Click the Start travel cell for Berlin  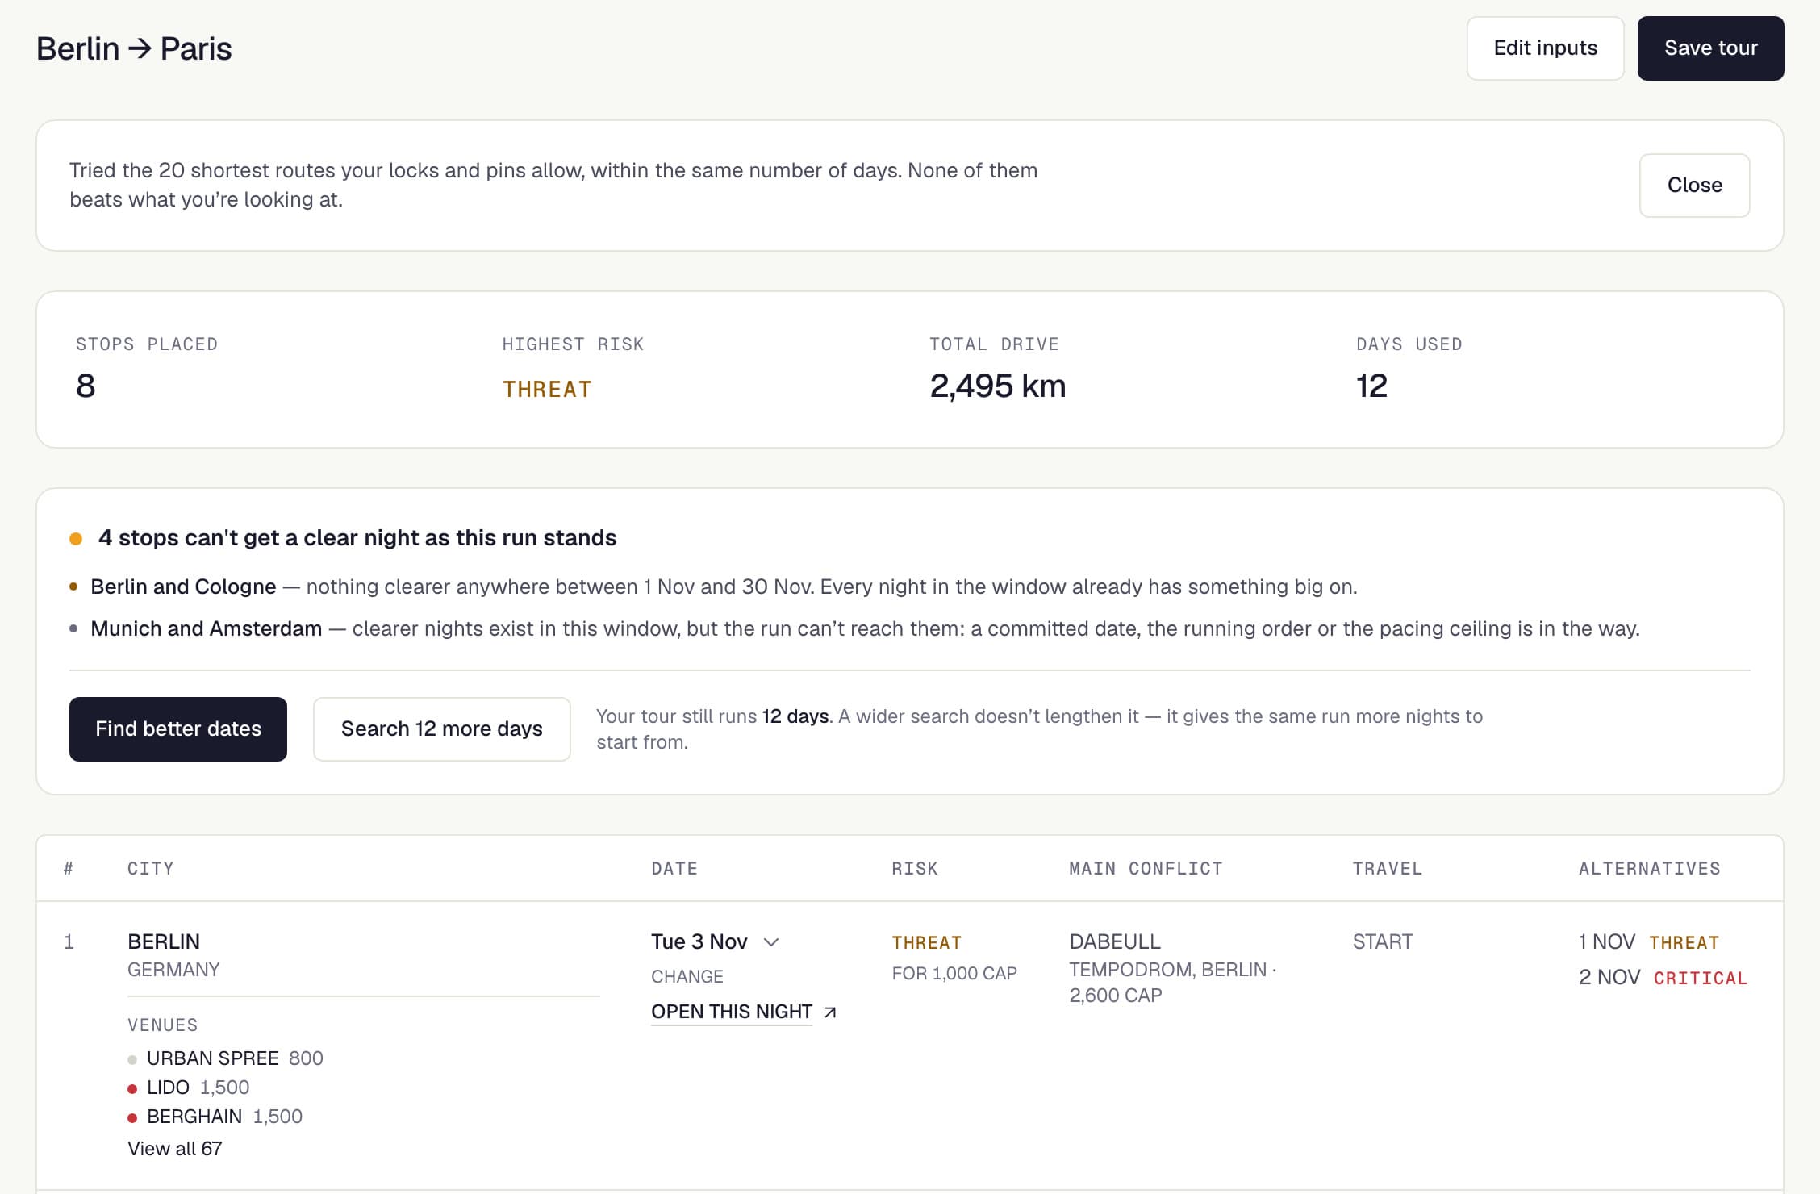[1383, 941]
